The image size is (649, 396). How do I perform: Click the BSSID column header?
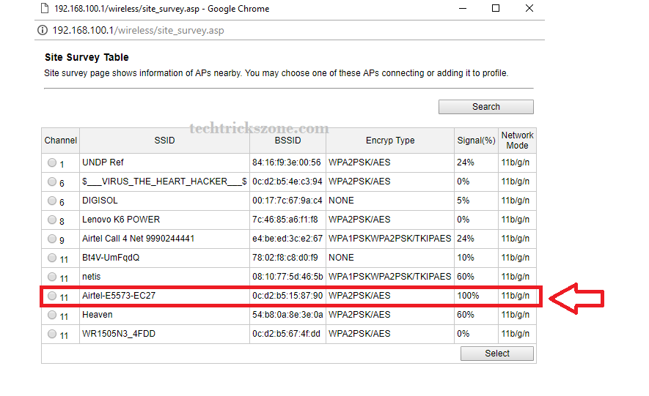coord(287,141)
